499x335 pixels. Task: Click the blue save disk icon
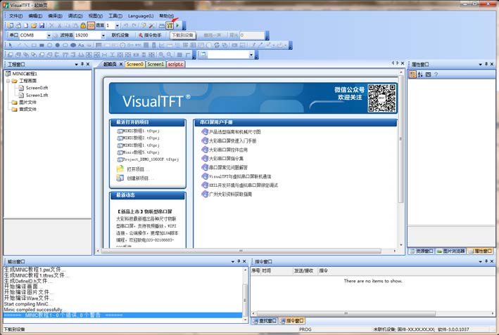click(x=42, y=25)
